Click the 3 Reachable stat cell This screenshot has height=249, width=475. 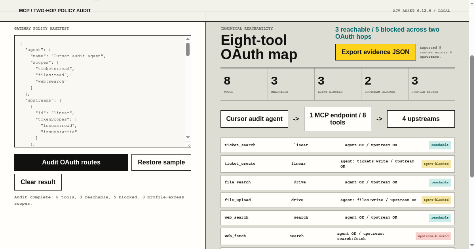(291, 84)
